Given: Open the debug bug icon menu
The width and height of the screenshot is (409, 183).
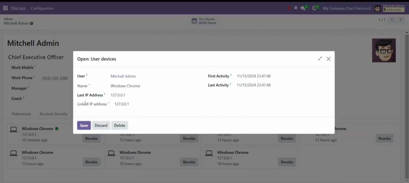Looking at the screenshot, I should click(296, 8).
